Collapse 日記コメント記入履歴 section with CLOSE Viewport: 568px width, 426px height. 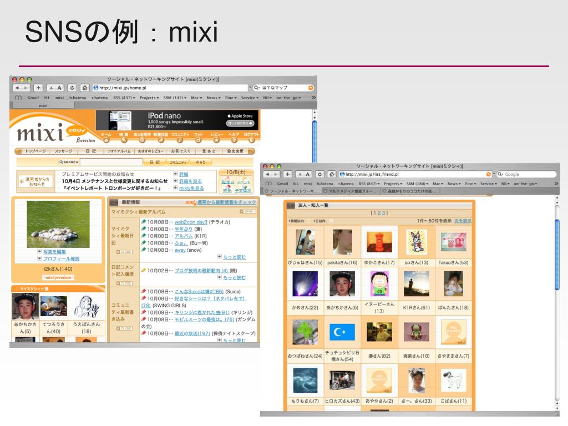pyautogui.click(x=124, y=283)
